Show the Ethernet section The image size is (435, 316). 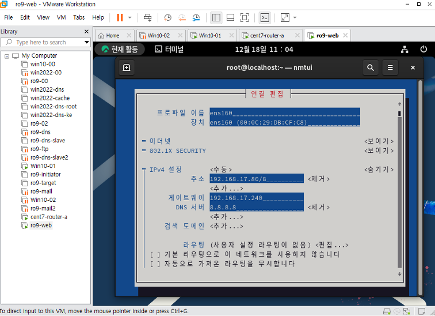[x=379, y=141]
